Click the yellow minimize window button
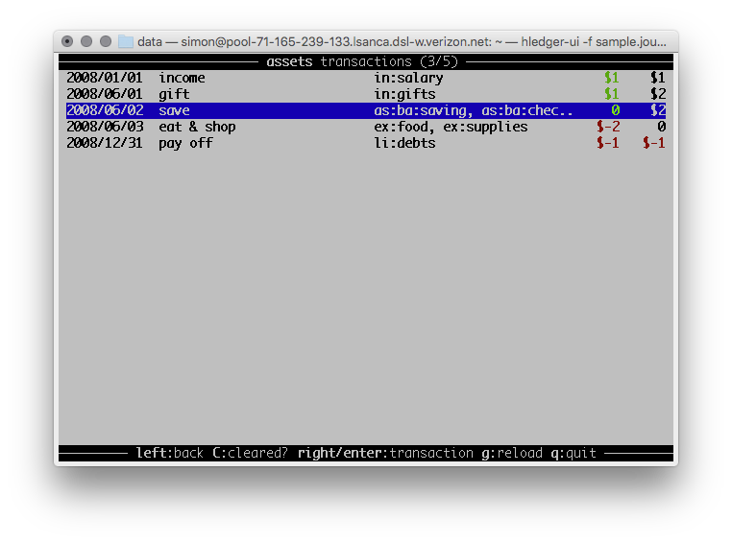 (x=85, y=42)
